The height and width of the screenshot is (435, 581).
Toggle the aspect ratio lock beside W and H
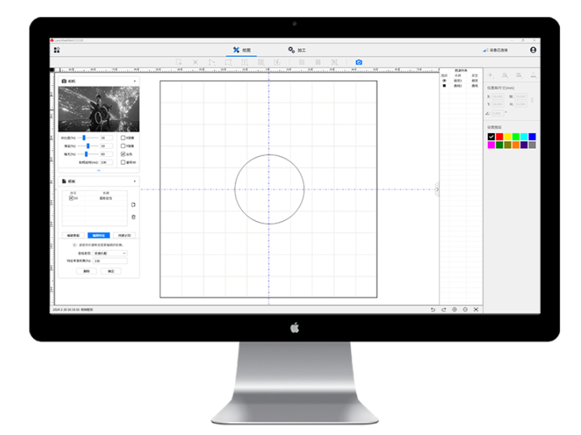[x=532, y=100]
